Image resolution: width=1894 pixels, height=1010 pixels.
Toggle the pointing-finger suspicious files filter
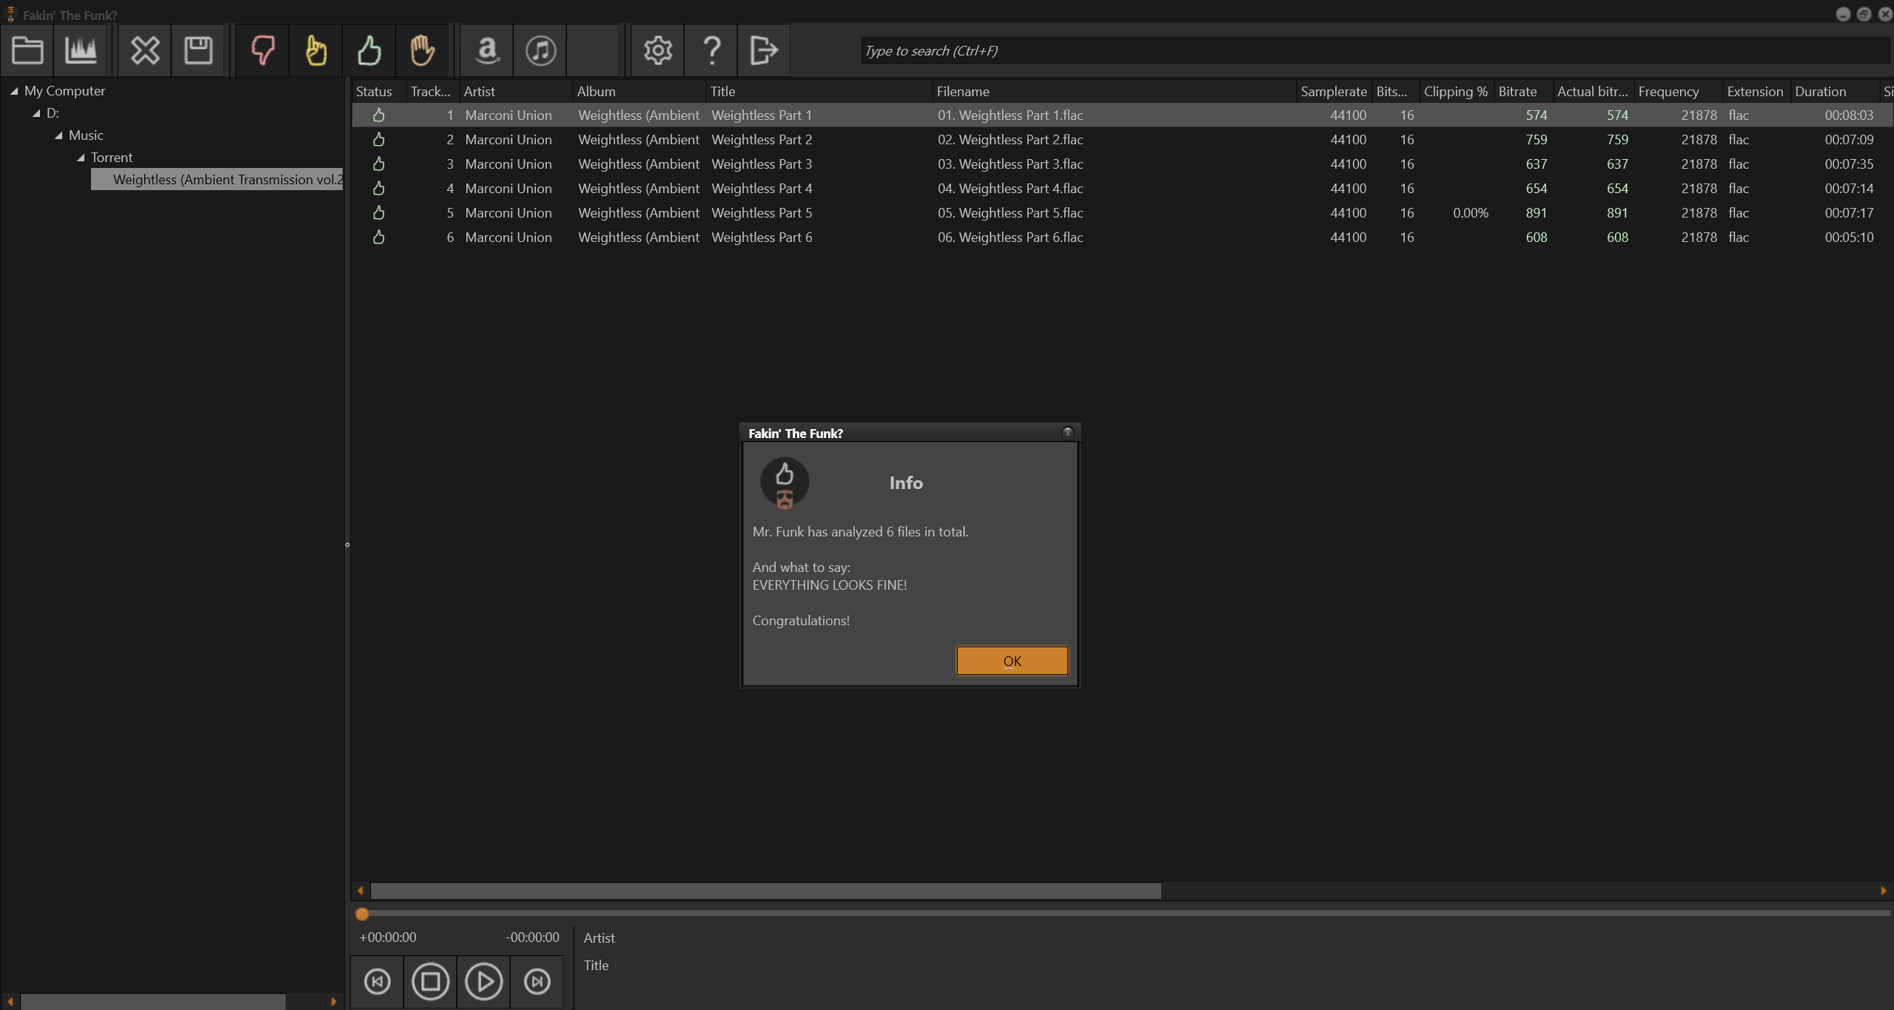pos(316,50)
